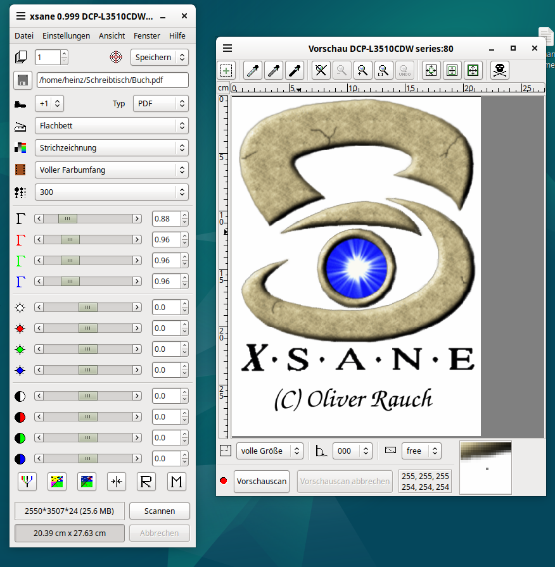This screenshot has height=567, width=555.
Task: Click the scanner source icon beside Flachbett
Action: tap(20, 126)
